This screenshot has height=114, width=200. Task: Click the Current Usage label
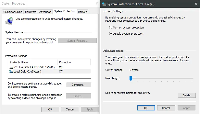(x=114, y=70)
